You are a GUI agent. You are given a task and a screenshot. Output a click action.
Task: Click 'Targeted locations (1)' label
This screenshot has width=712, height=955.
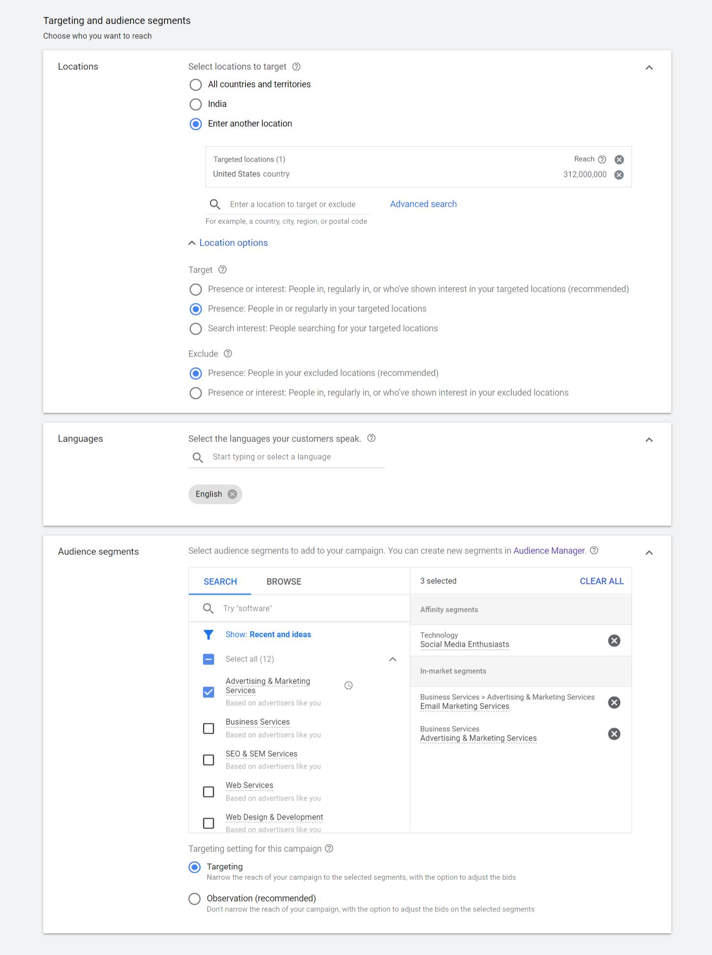(249, 160)
